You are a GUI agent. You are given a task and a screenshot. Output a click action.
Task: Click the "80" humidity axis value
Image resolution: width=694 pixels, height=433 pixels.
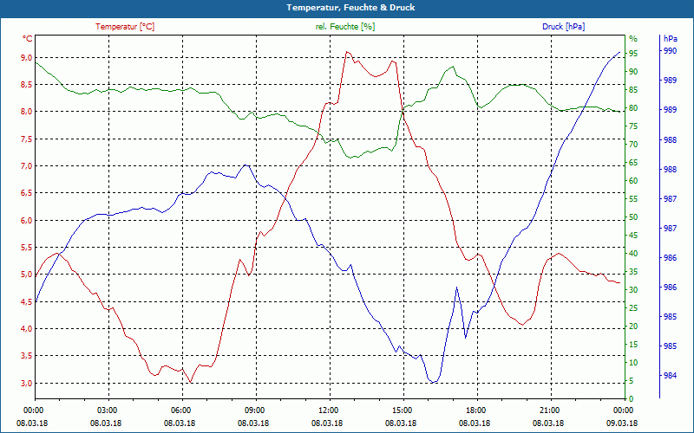click(x=633, y=107)
